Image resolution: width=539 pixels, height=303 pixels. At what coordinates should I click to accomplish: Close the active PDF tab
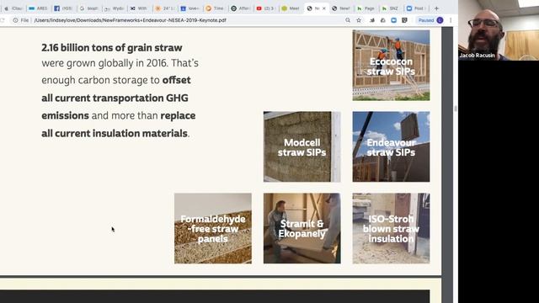[x=323, y=8]
